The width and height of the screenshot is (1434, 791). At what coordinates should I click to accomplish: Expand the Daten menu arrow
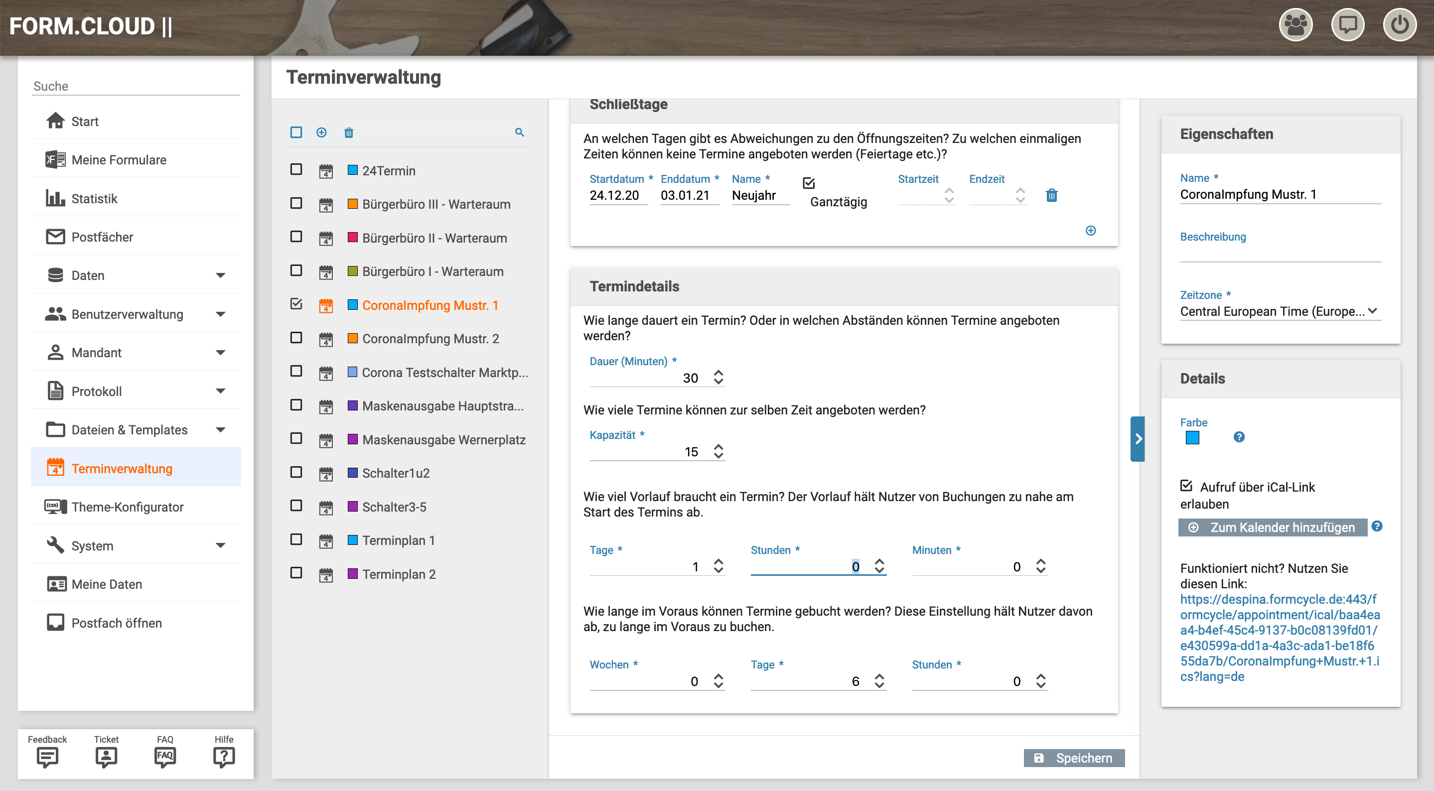point(220,275)
